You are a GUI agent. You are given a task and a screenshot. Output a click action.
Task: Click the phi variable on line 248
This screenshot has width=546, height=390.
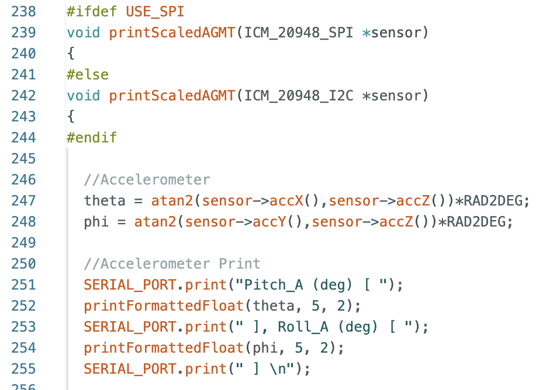pyautogui.click(x=96, y=222)
